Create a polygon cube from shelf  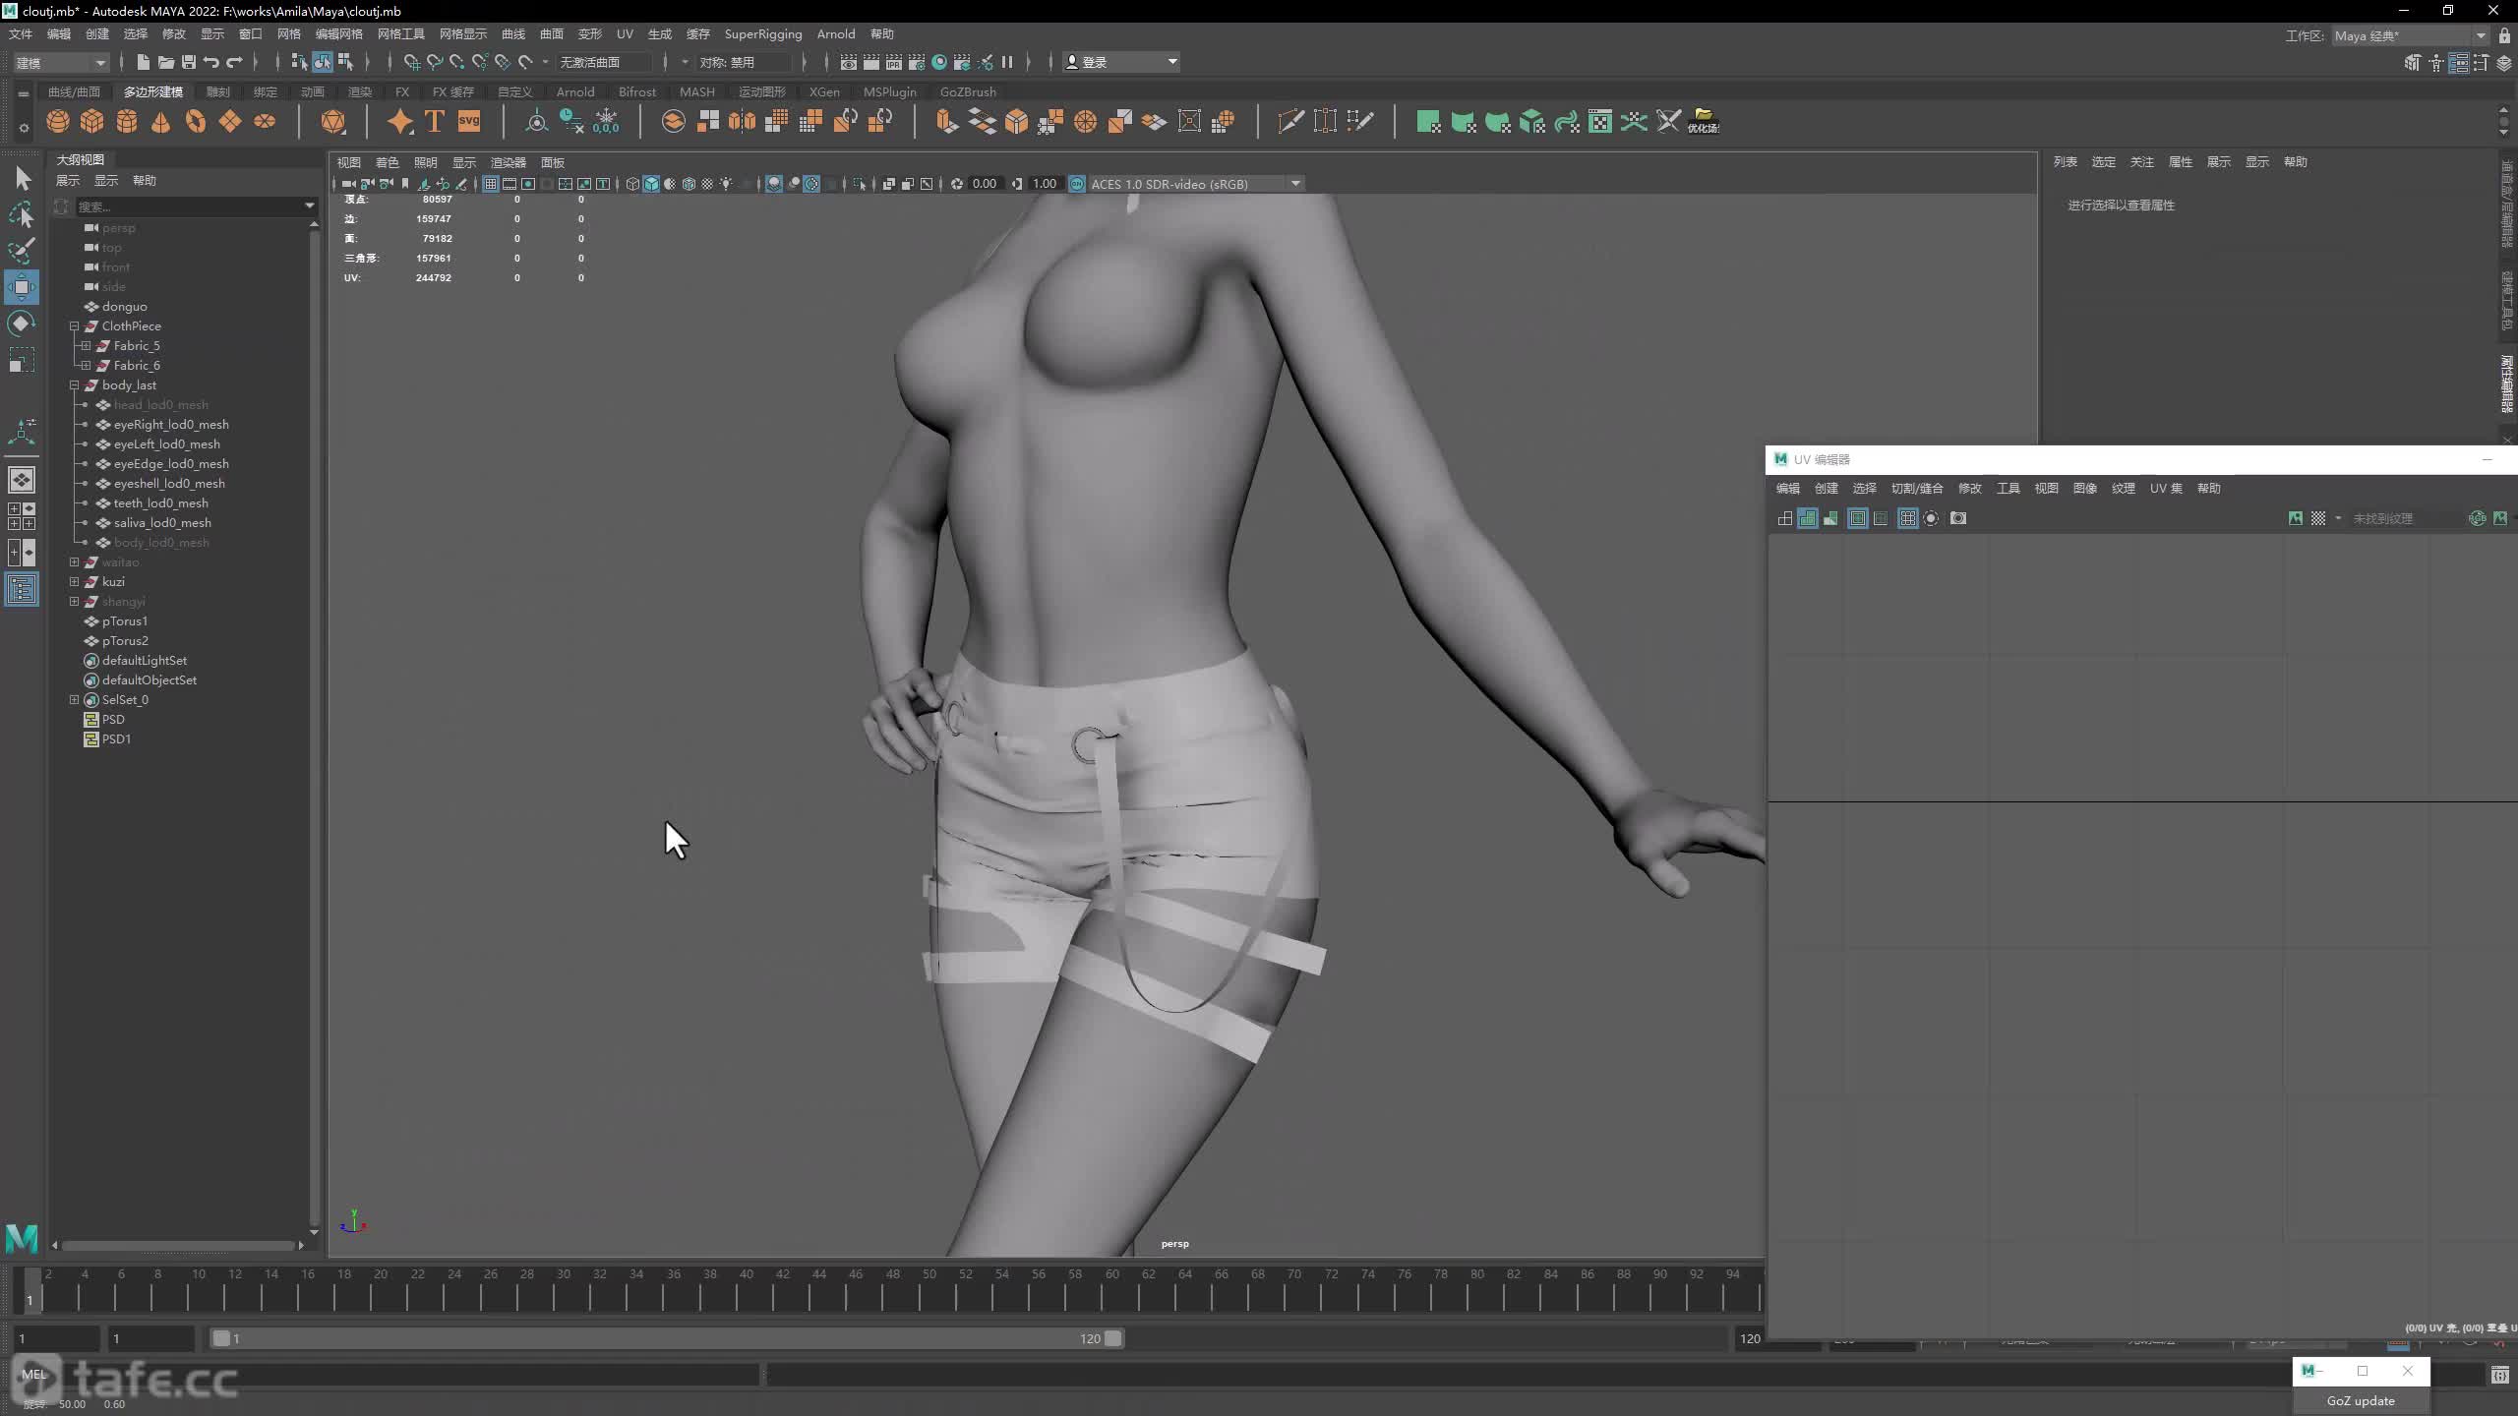[x=92, y=121]
